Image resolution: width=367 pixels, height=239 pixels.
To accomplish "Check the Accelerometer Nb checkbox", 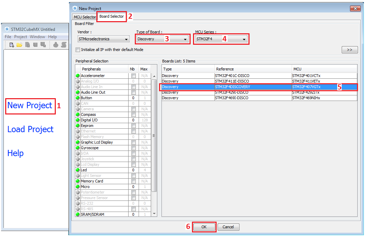I will (x=133, y=76).
